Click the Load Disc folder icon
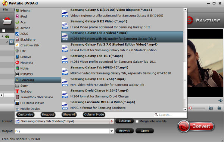Image resolution: width=224 pixels, height=142 pixels. pyautogui.click(x=7, y=21)
